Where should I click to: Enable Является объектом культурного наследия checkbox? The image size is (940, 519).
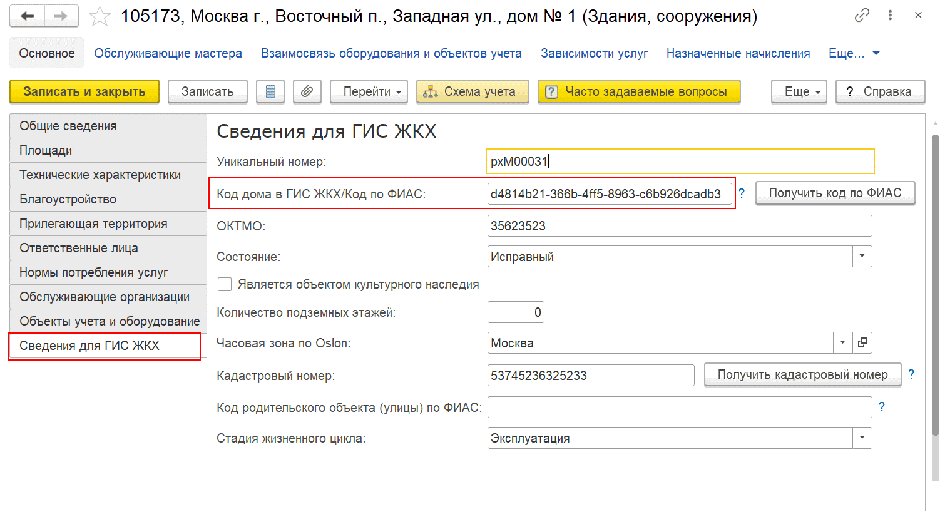225,284
